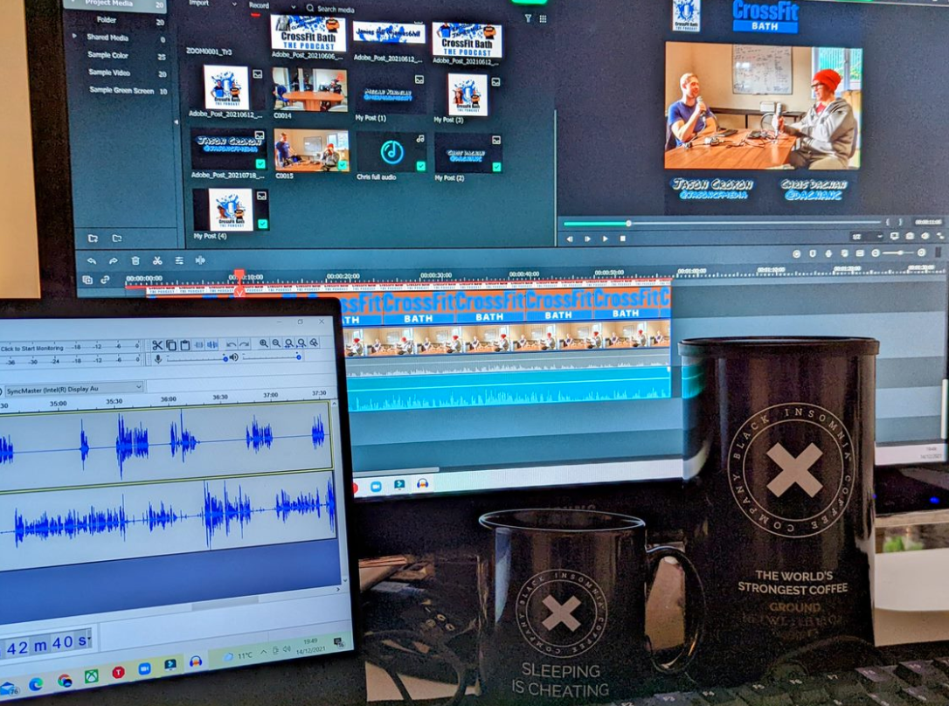Viewport: 949px width, 706px height.
Task: Click the grid view icon in Filmora media
Action: coord(543,18)
